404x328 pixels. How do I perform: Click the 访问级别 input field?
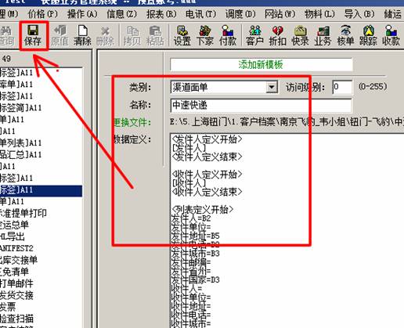click(342, 87)
